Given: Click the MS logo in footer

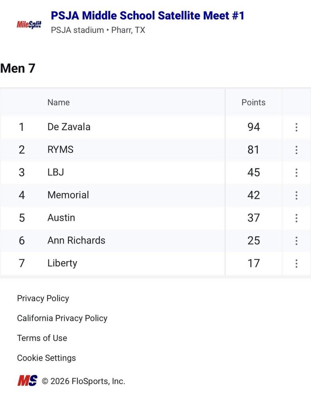Looking at the screenshot, I should pyautogui.click(x=27, y=380).
